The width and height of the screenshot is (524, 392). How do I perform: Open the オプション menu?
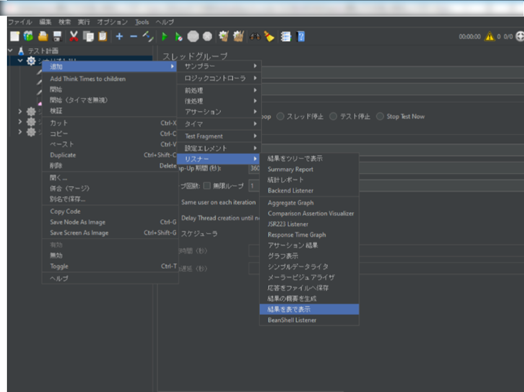[112, 22]
